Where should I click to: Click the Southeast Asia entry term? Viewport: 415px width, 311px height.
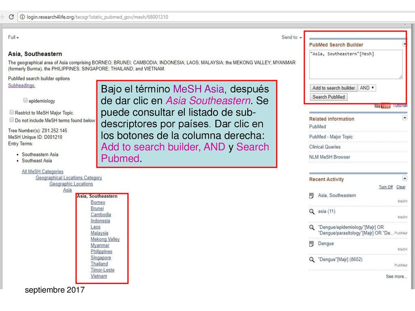37,161
